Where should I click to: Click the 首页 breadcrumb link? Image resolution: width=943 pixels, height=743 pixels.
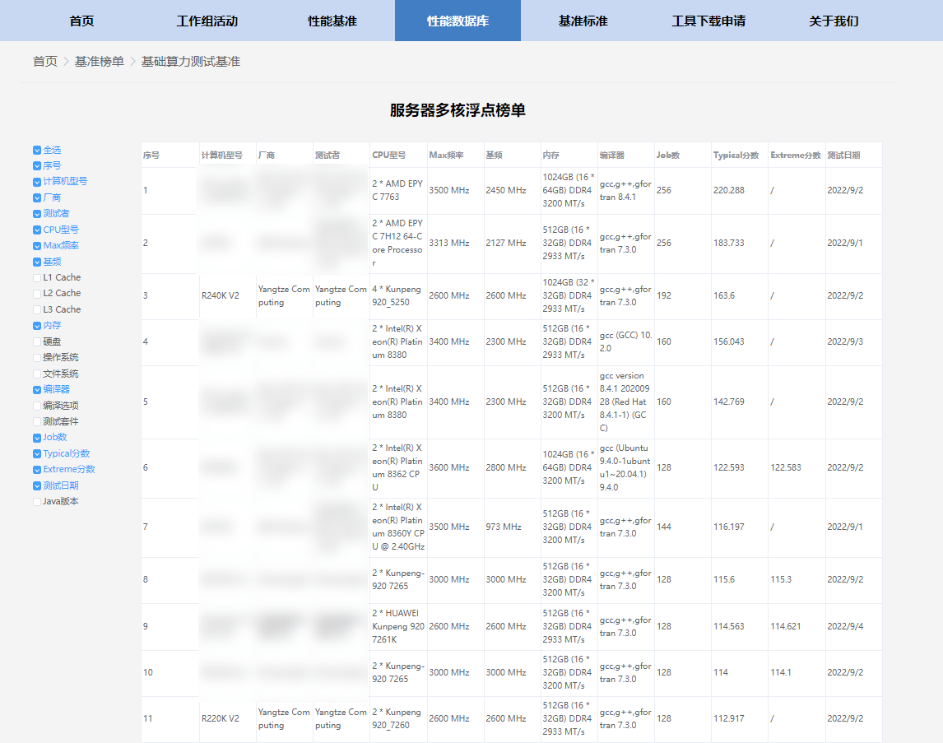(x=45, y=62)
